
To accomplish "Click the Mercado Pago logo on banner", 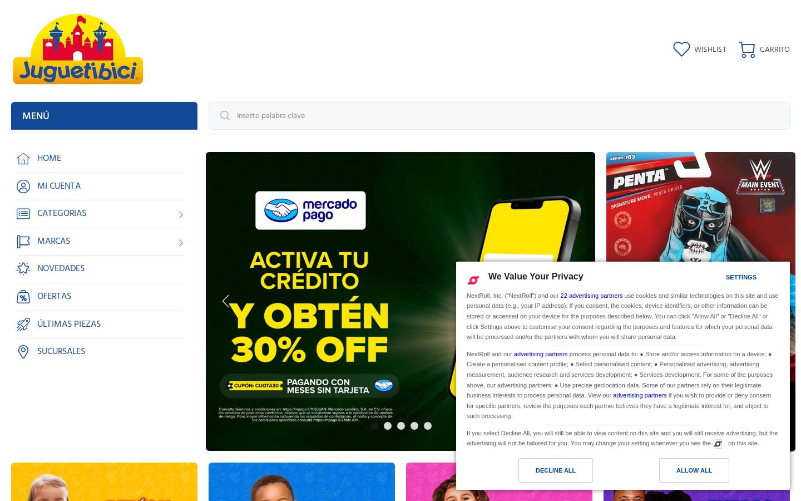I will [310, 210].
